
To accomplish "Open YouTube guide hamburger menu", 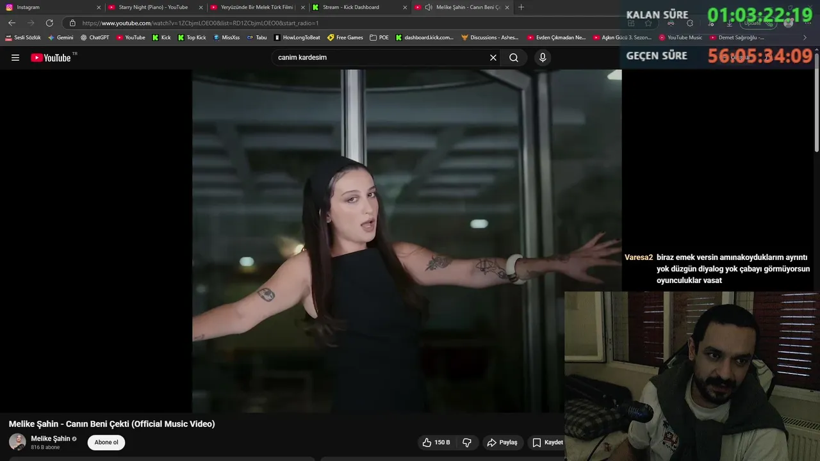I will (x=15, y=58).
